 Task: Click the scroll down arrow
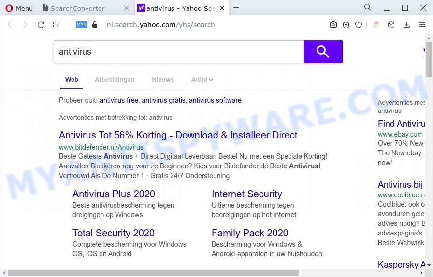tap(429, 265)
